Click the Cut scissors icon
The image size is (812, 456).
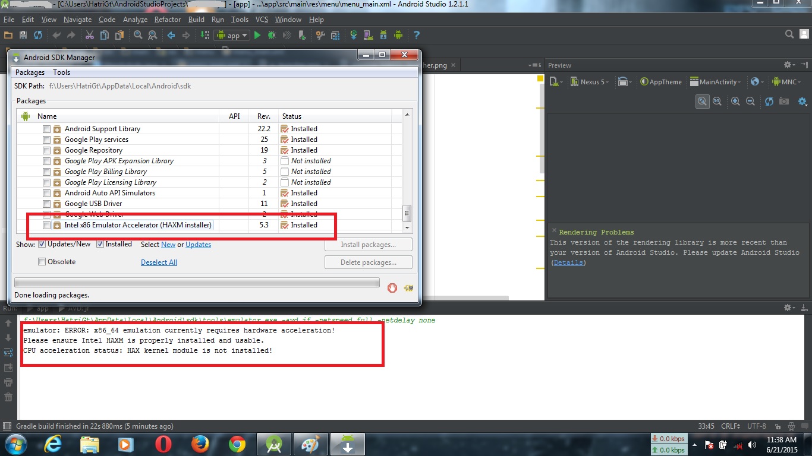pos(90,36)
